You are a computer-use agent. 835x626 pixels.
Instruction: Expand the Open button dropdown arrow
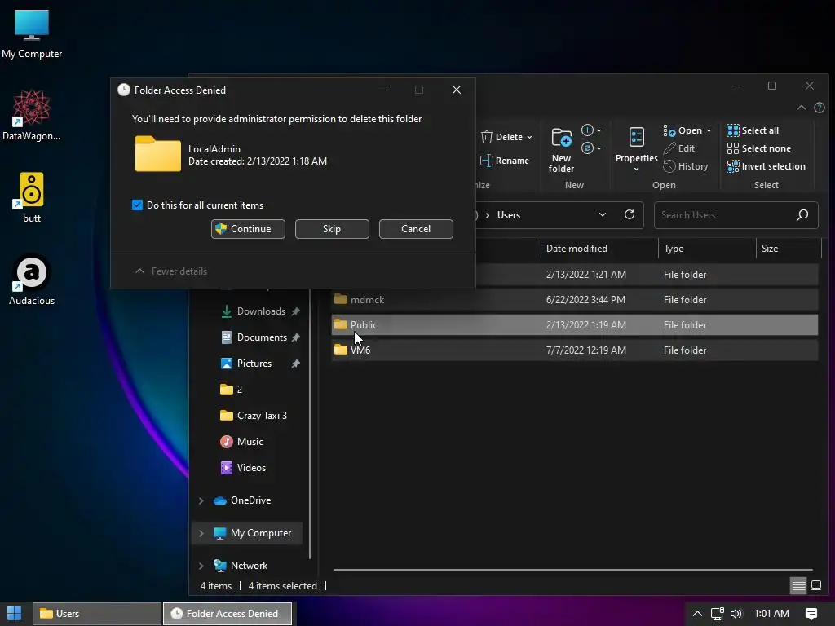point(709,131)
